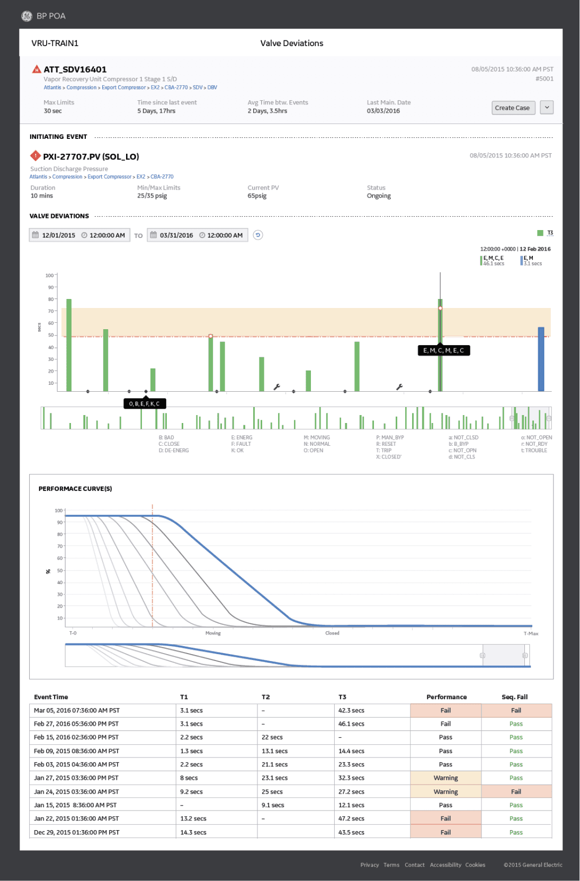Toggle the green T3 legend swatch

pyautogui.click(x=540, y=233)
